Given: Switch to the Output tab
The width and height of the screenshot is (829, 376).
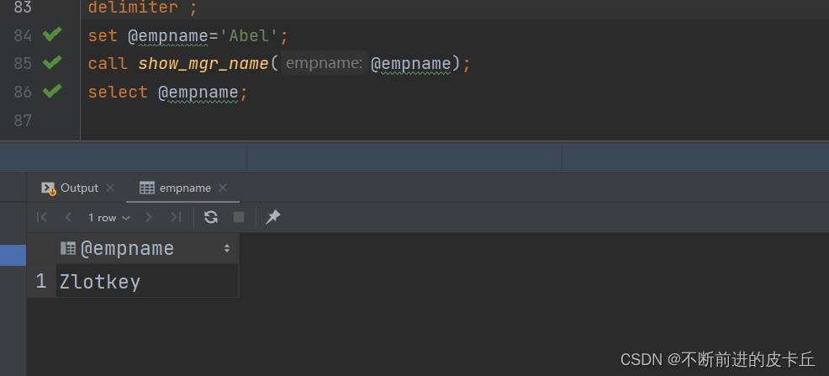Looking at the screenshot, I should point(78,188).
